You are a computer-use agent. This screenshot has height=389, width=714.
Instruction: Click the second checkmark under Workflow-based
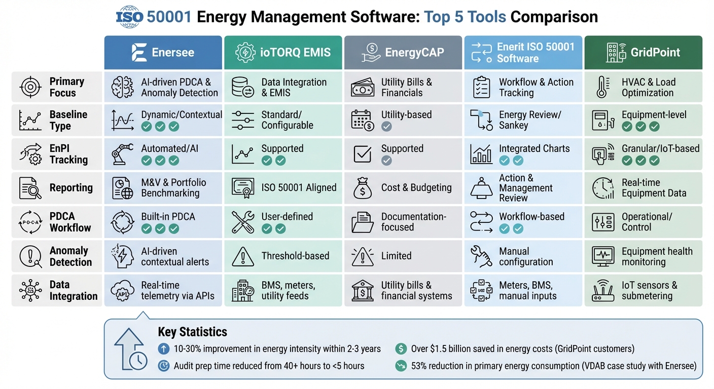click(x=518, y=228)
